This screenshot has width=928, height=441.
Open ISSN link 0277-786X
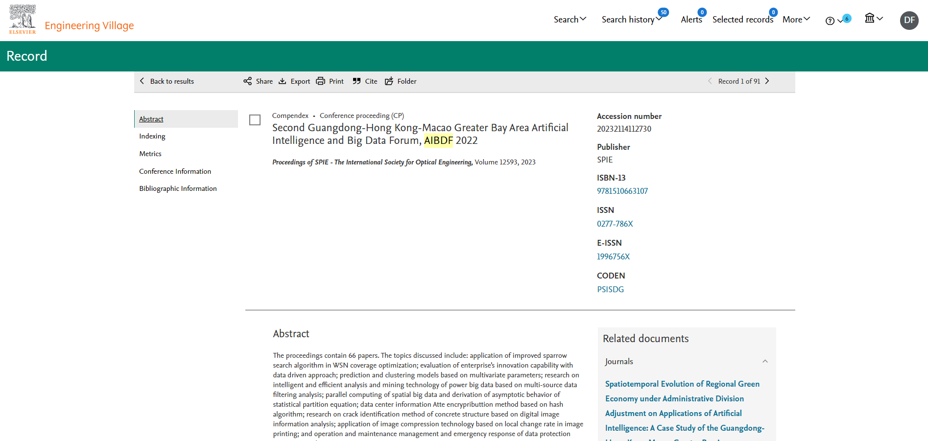tap(615, 224)
